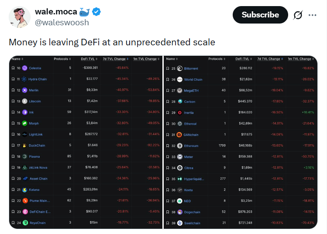Click the Hydra Chain logo icon
This screenshot has width=327, height=234.
pyautogui.click(x=24, y=79)
